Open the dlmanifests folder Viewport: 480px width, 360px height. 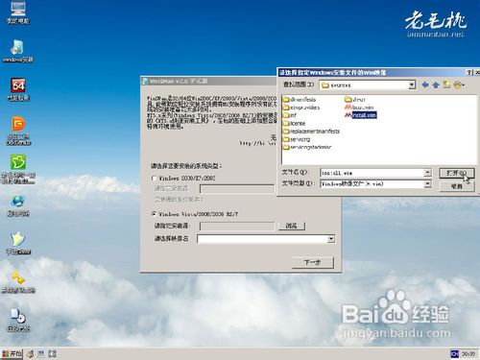[x=300, y=100]
